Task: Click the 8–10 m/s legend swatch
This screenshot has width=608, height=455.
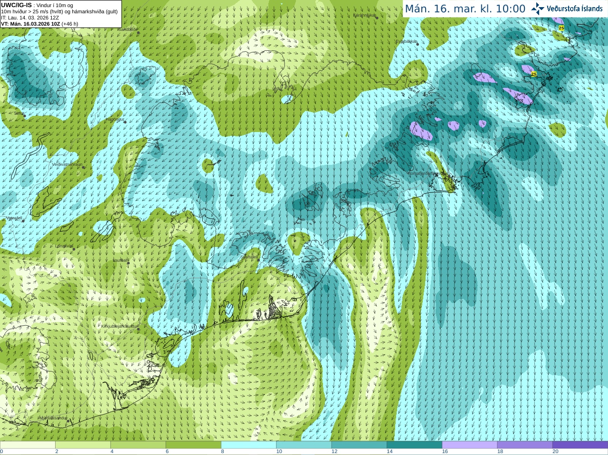Action: click(248, 445)
